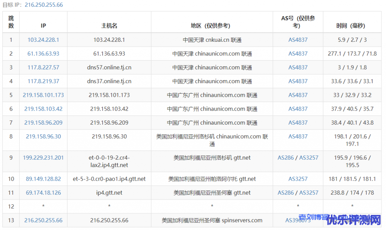Click IP address 117.8.227.57
This screenshot has height=230, width=386.
[43, 67]
